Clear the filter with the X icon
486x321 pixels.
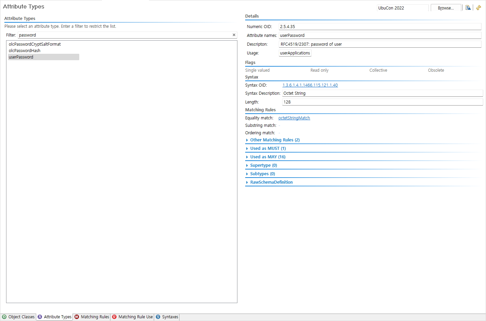234,35
